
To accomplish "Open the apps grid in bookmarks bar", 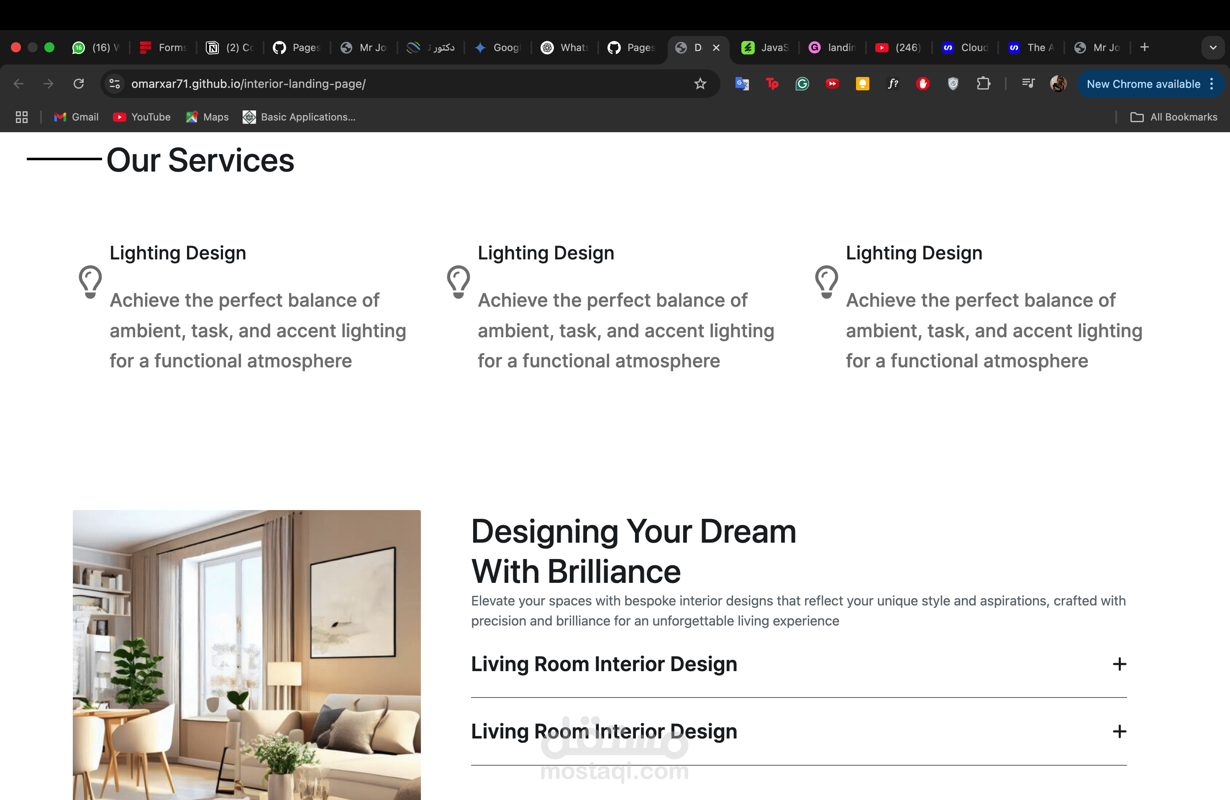I will tap(22, 117).
